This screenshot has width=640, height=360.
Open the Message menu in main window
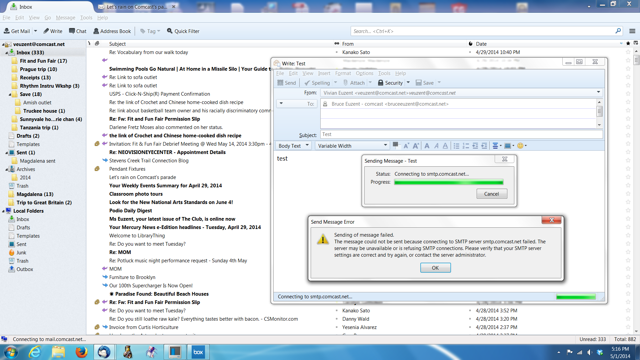click(65, 18)
